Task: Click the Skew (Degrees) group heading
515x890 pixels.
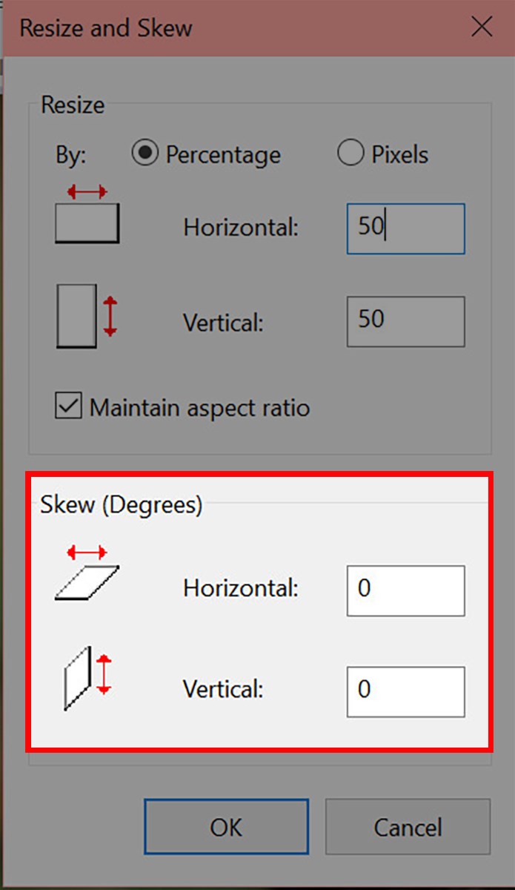Action: coord(121,505)
